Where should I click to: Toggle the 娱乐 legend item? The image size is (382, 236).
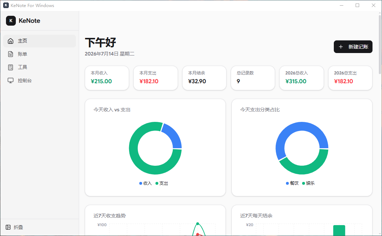308,183
